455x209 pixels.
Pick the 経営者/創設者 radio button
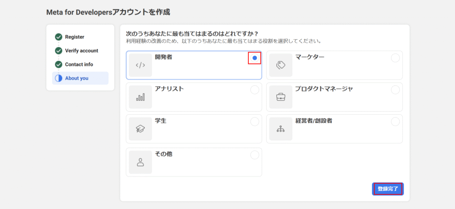pyautogui.click(x=395, y=122)
